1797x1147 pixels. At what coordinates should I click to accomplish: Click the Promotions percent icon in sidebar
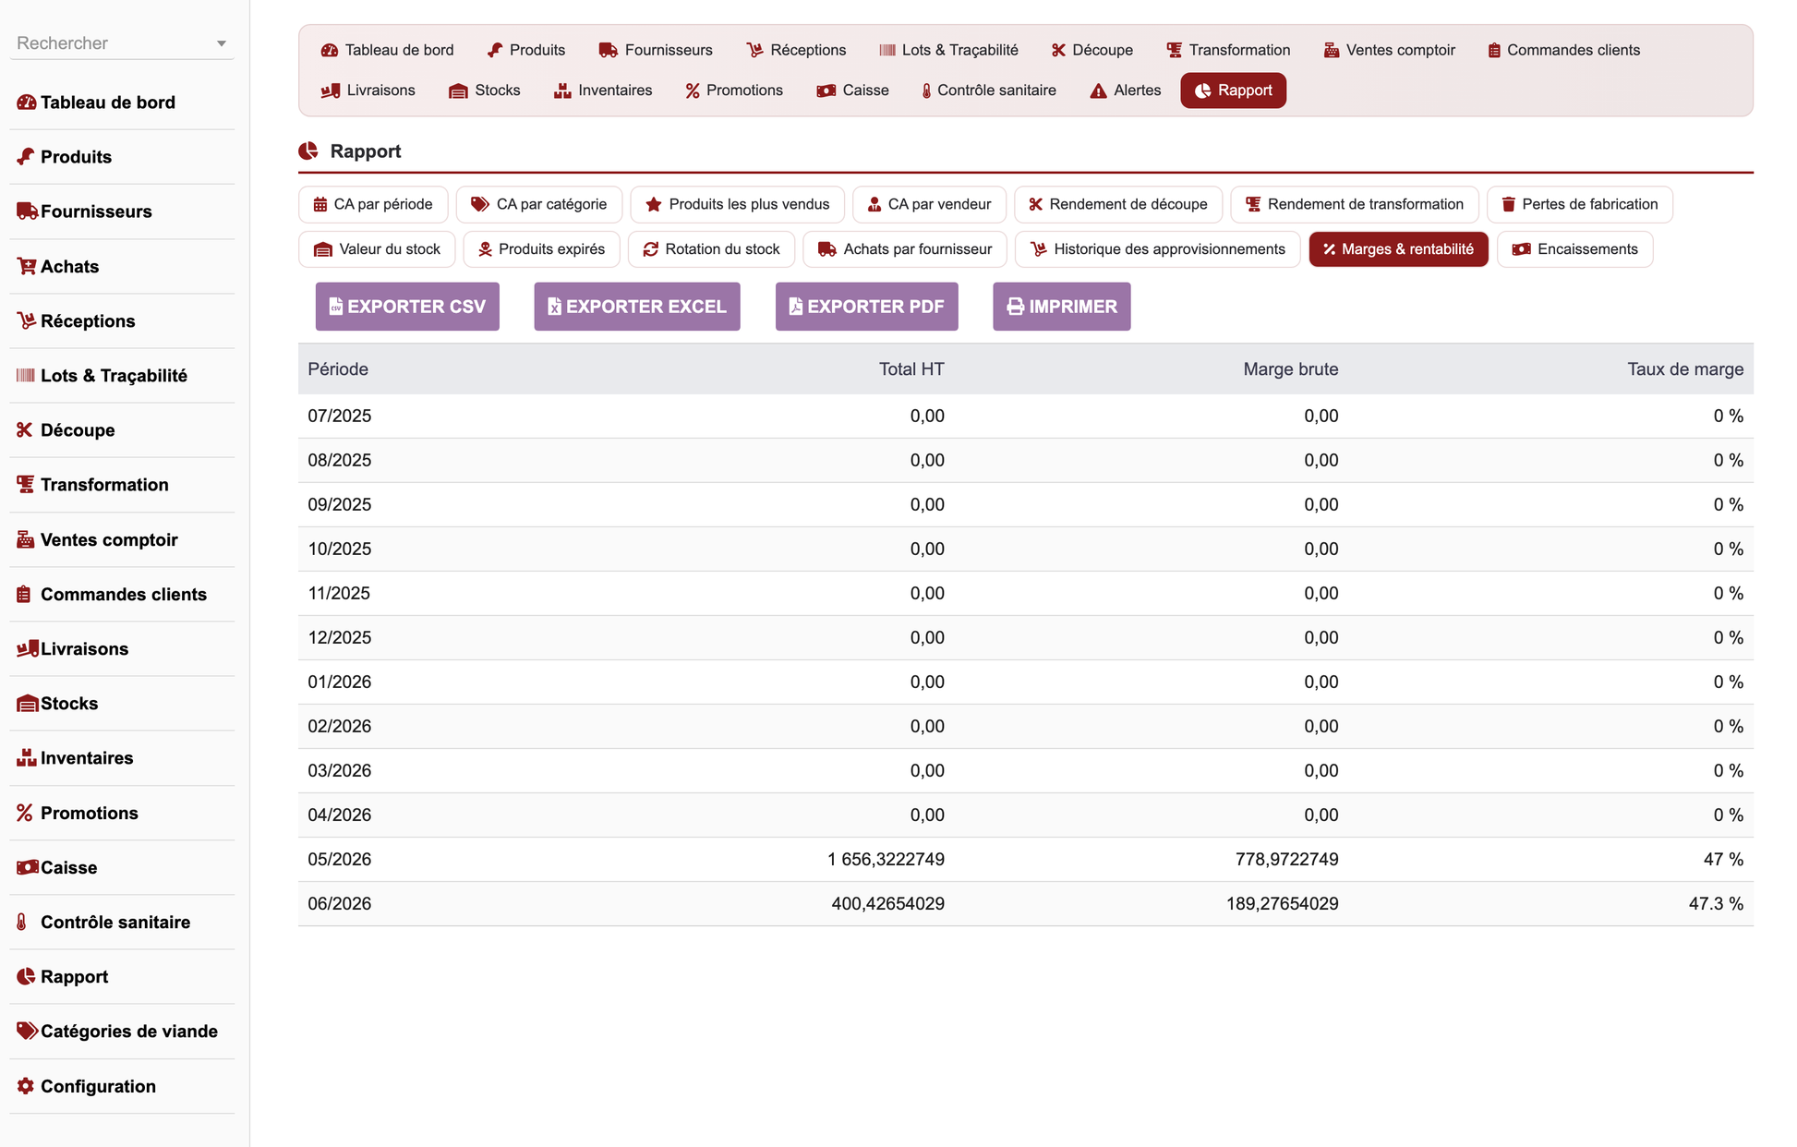25,813
